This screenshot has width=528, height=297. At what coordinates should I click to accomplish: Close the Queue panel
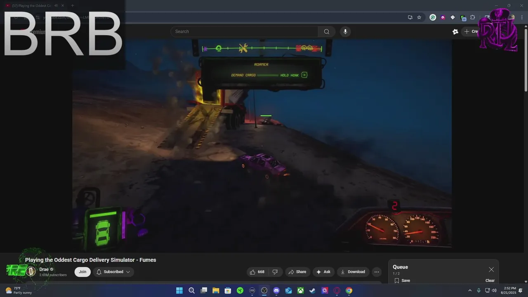pos(491,269)
